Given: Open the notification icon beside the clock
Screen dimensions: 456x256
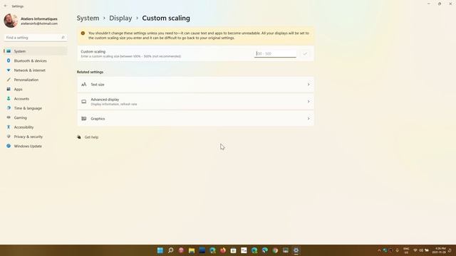Looking at the screenshot, I should tap(450, 250).
